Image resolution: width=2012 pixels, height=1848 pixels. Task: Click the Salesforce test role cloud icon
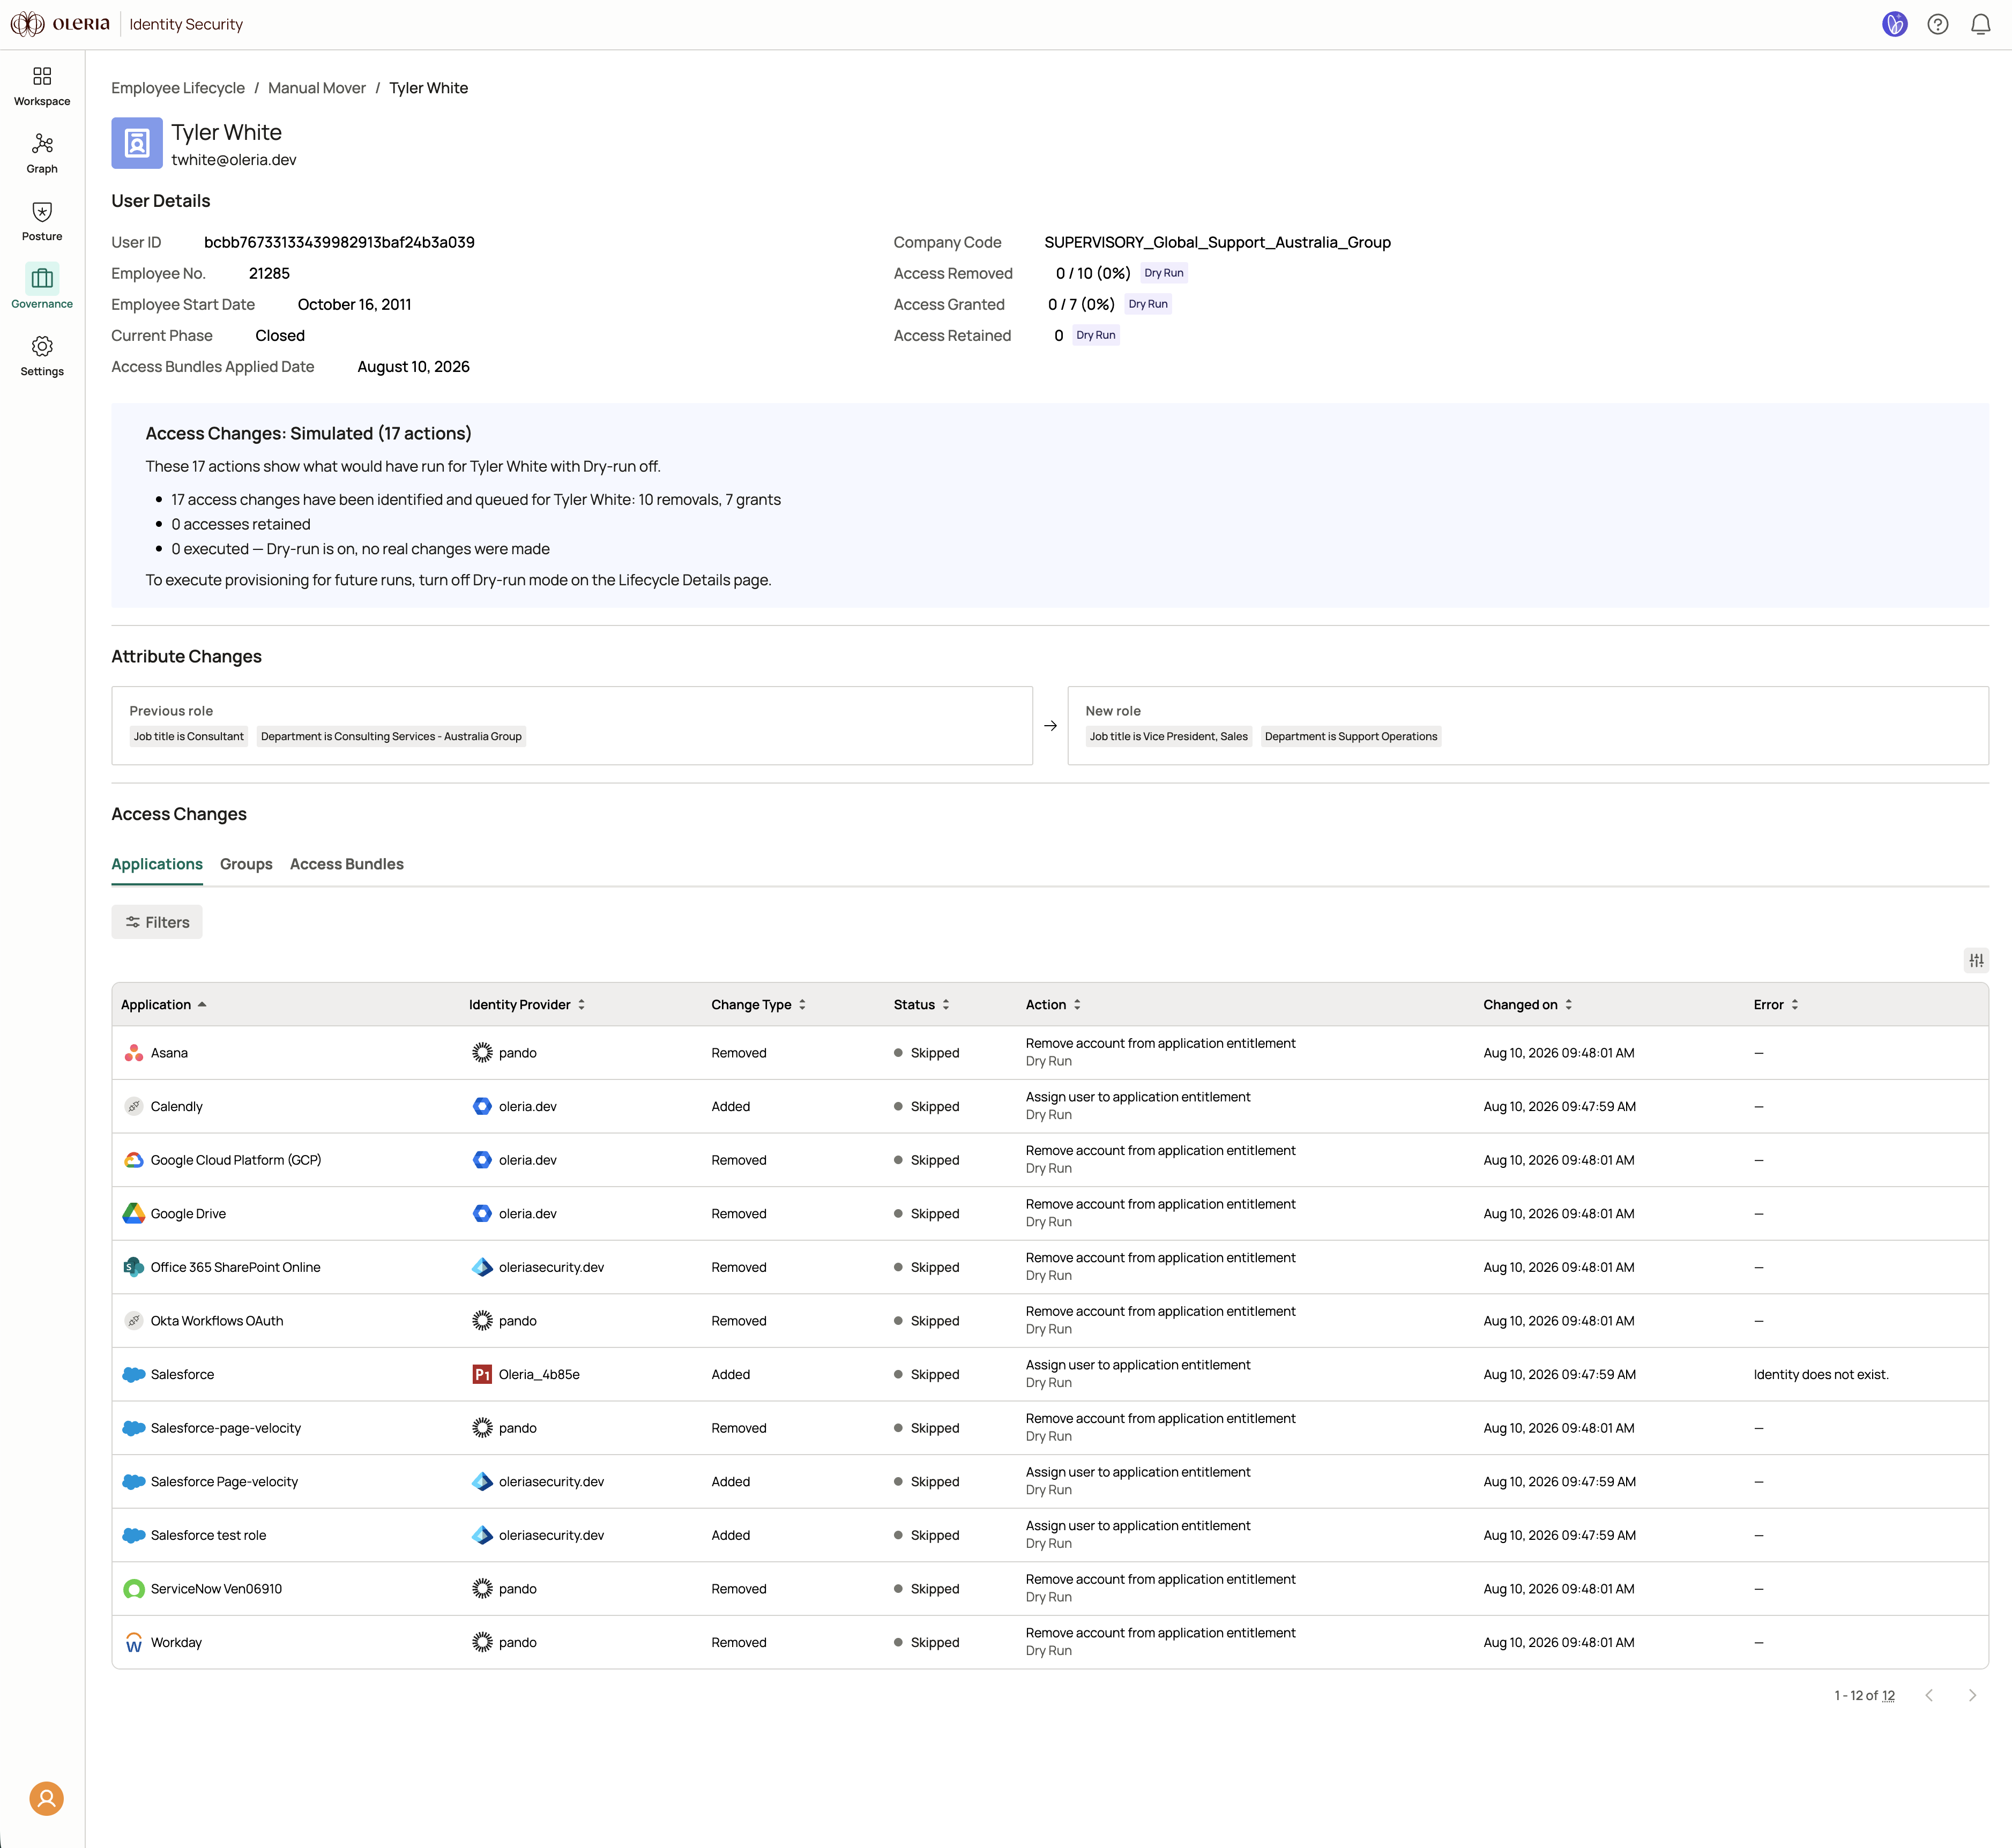coord(134,1535)
